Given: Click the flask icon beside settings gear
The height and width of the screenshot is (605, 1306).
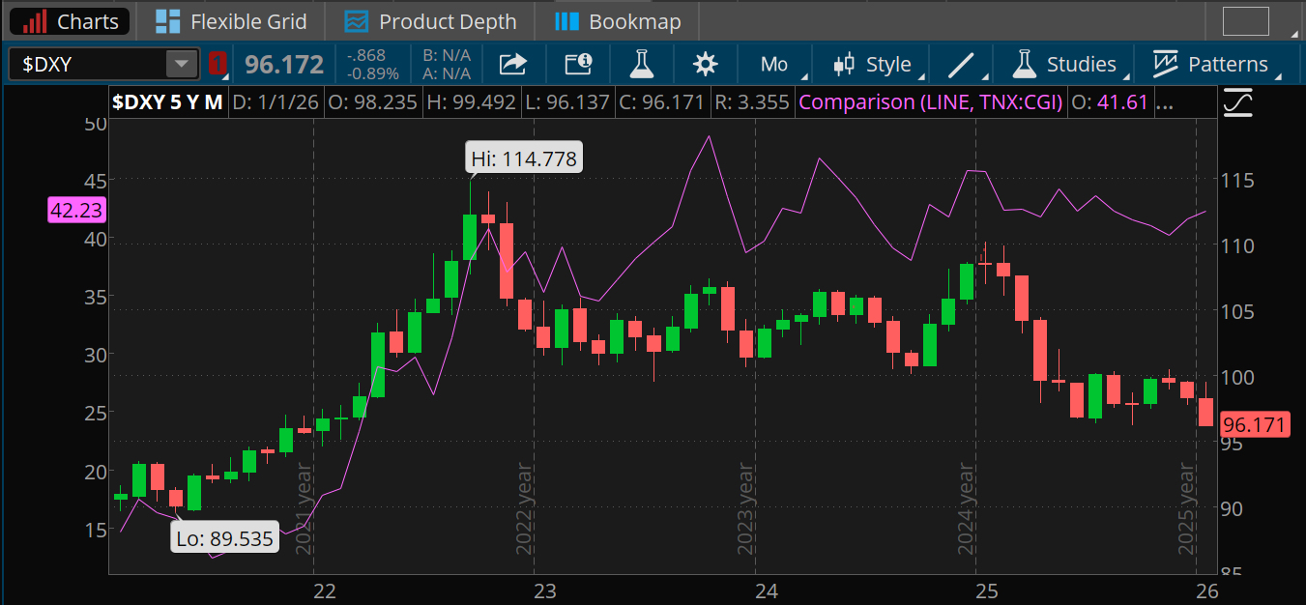Looking at the screenshot, I should pos(641,65).
